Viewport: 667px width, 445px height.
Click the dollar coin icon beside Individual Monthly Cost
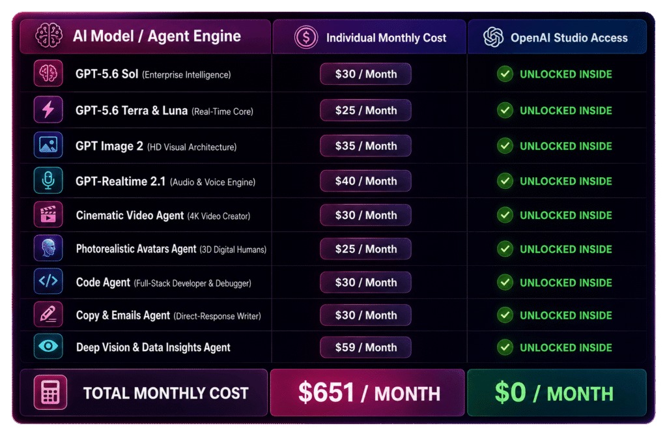pyautogui.click(x=306, y=37)
